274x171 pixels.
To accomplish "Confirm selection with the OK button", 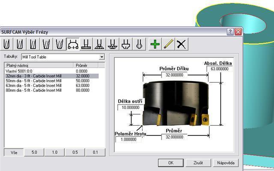I will pyautogui.click(x=171, y=163).
